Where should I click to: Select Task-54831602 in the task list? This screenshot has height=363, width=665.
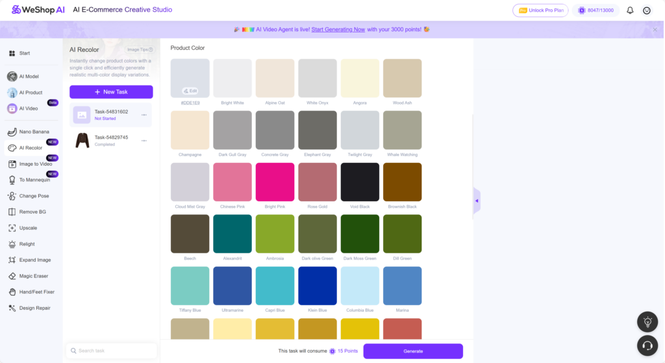pyautogui.click(x=110, y=115)
